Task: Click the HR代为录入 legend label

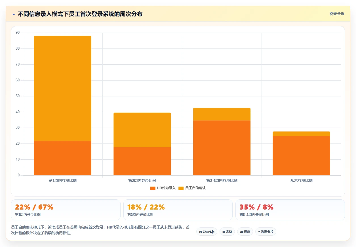Action: (166, 188)
